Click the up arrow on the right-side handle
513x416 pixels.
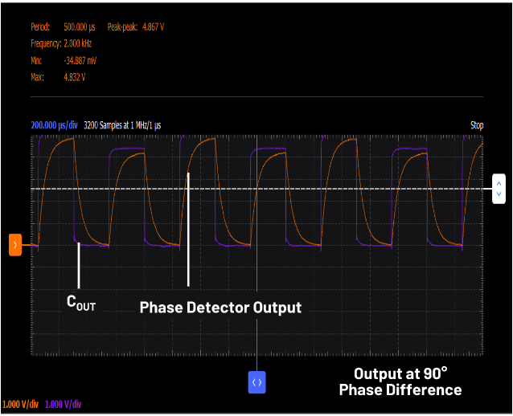tap(499, 184)
